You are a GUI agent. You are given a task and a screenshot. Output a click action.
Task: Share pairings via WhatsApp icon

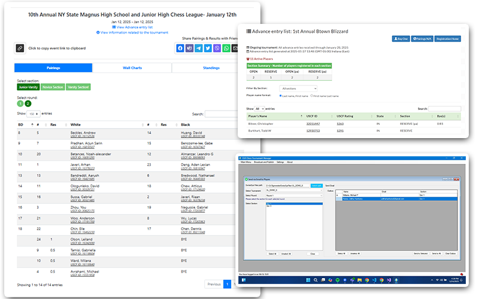[x=226, y=48]
